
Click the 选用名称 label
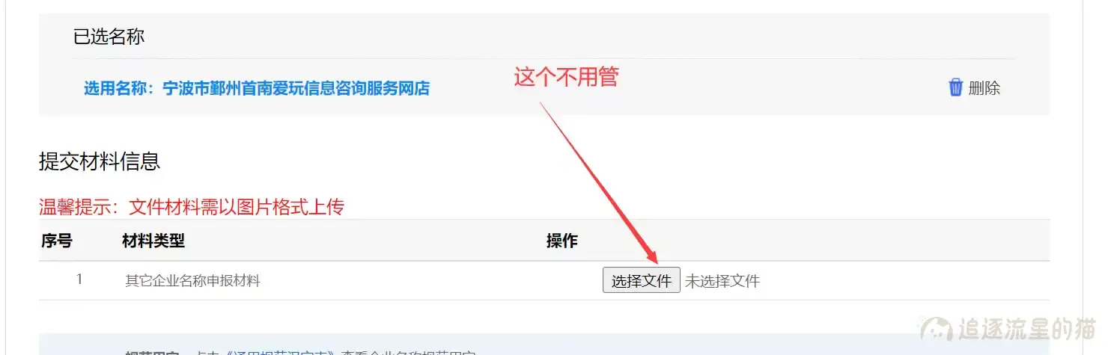coord(118,88)
